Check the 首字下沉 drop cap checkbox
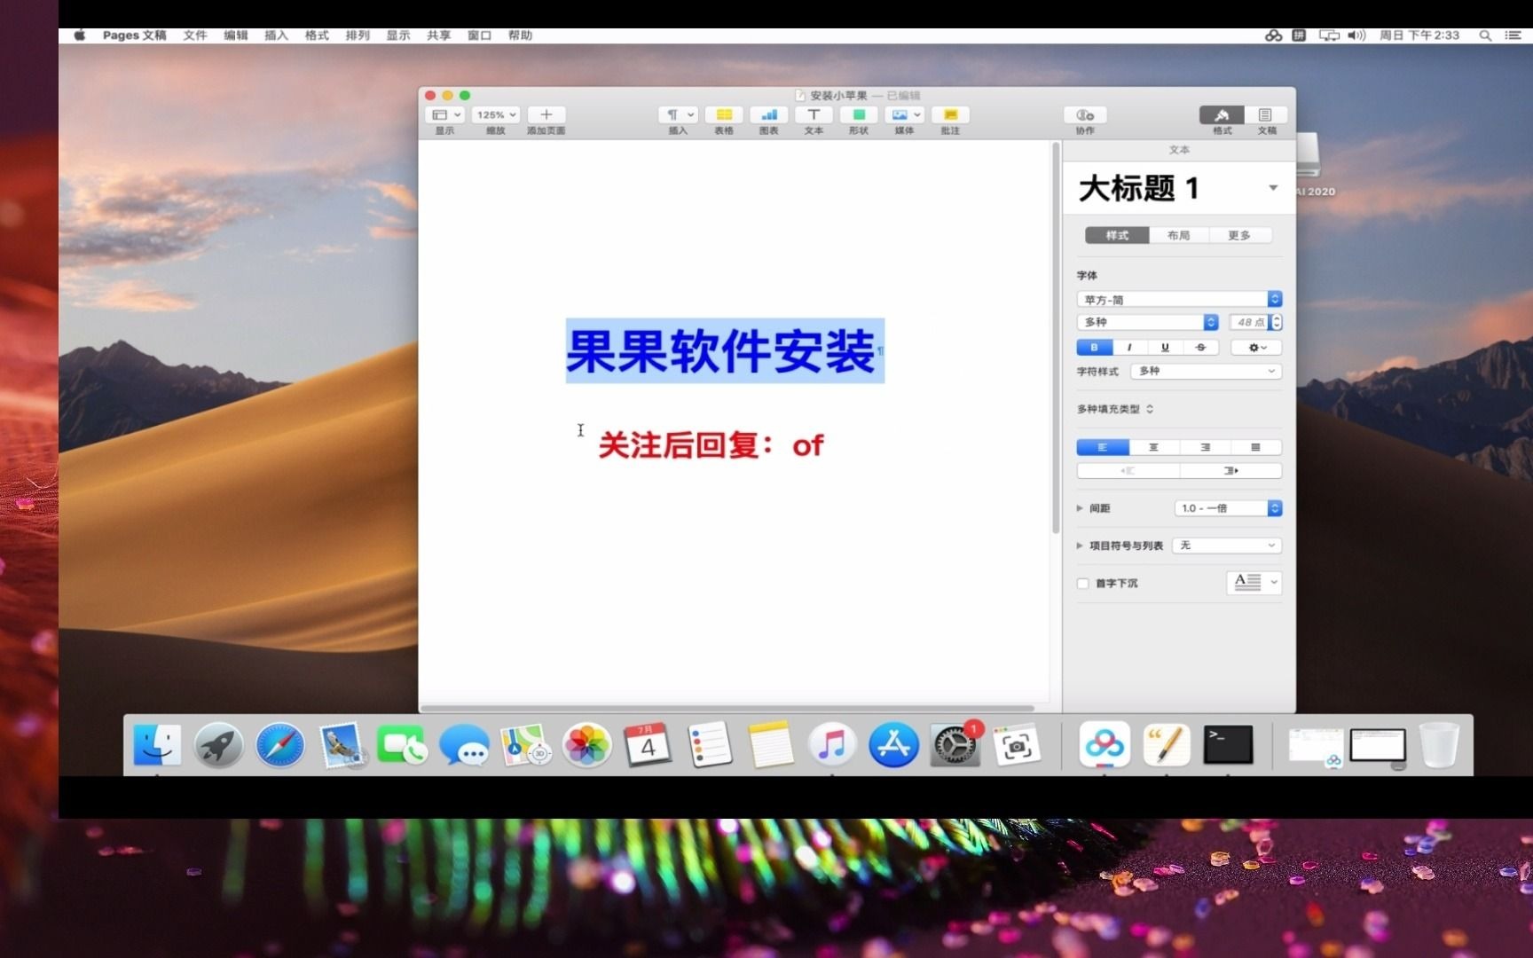Screen dimensions: 1533x958 coord(1082,583)
